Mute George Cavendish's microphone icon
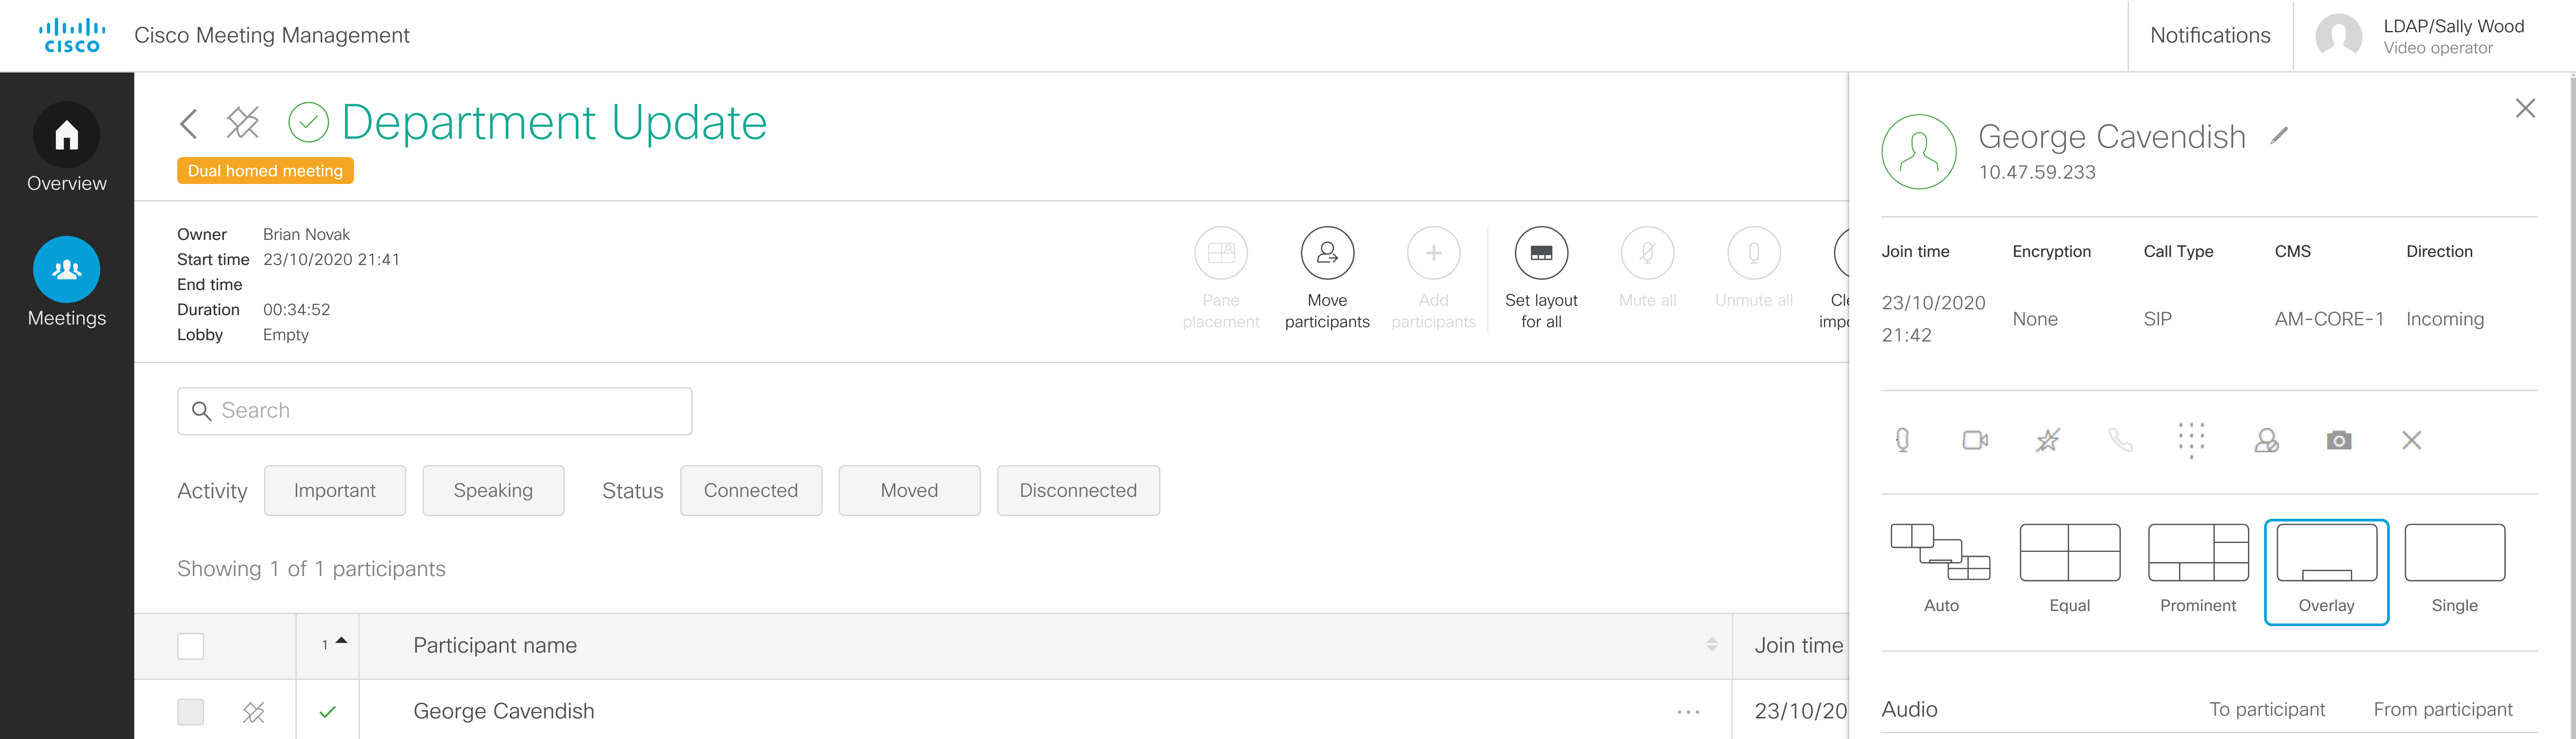This screenshot has width=2576, height=739. pos(1902,440)
